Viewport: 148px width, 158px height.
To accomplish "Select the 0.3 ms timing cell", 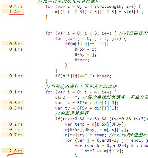I will (x=12, y=129).
